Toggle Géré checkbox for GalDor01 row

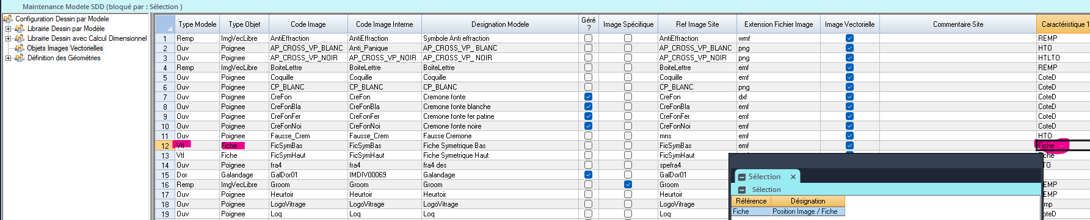pos(588,175)
